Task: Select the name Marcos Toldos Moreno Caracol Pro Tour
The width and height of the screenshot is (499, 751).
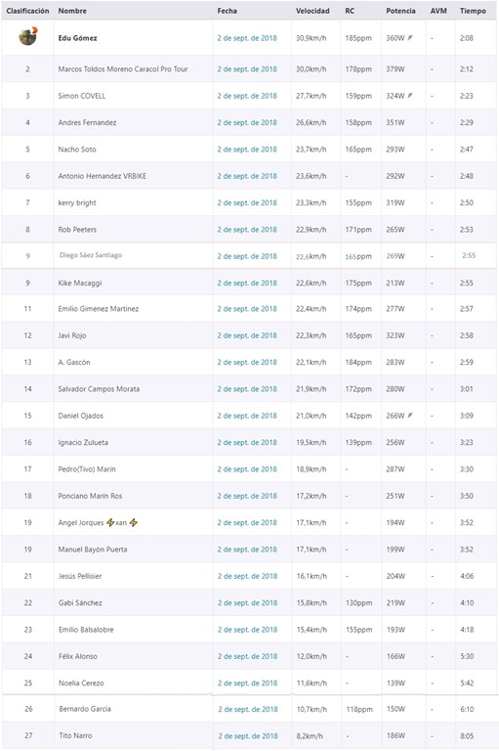Action: [x=123, y=69]
